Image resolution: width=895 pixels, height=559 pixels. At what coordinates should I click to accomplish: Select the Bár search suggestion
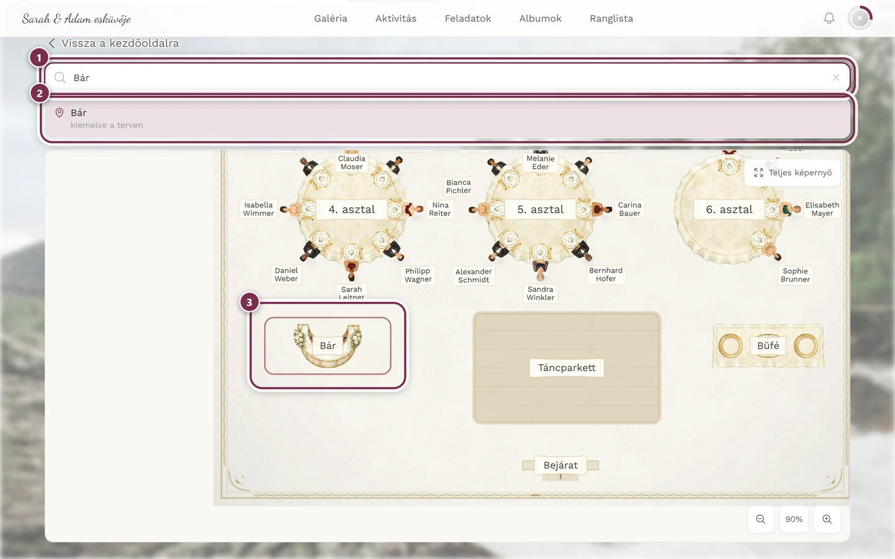point(447,118)
